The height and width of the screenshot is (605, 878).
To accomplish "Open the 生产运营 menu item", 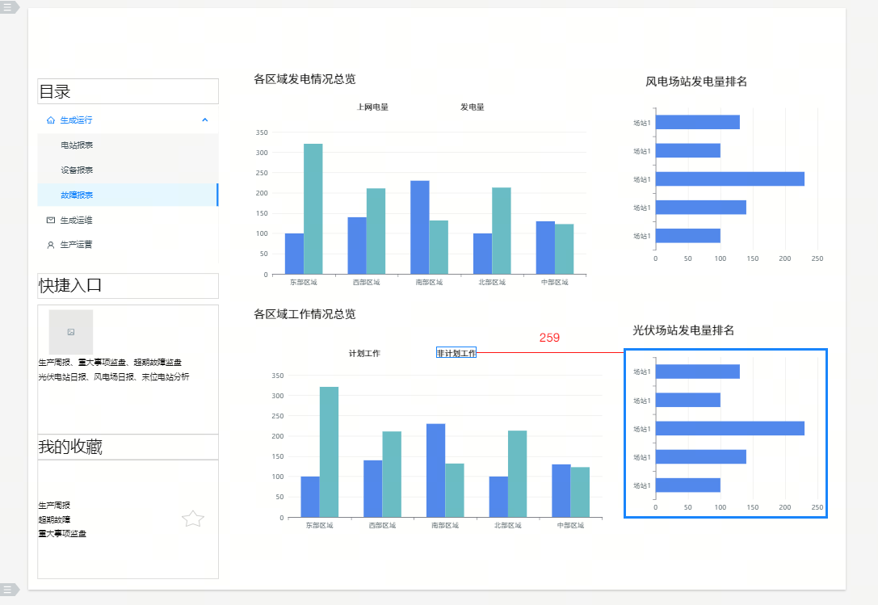I will coord(76,245).
